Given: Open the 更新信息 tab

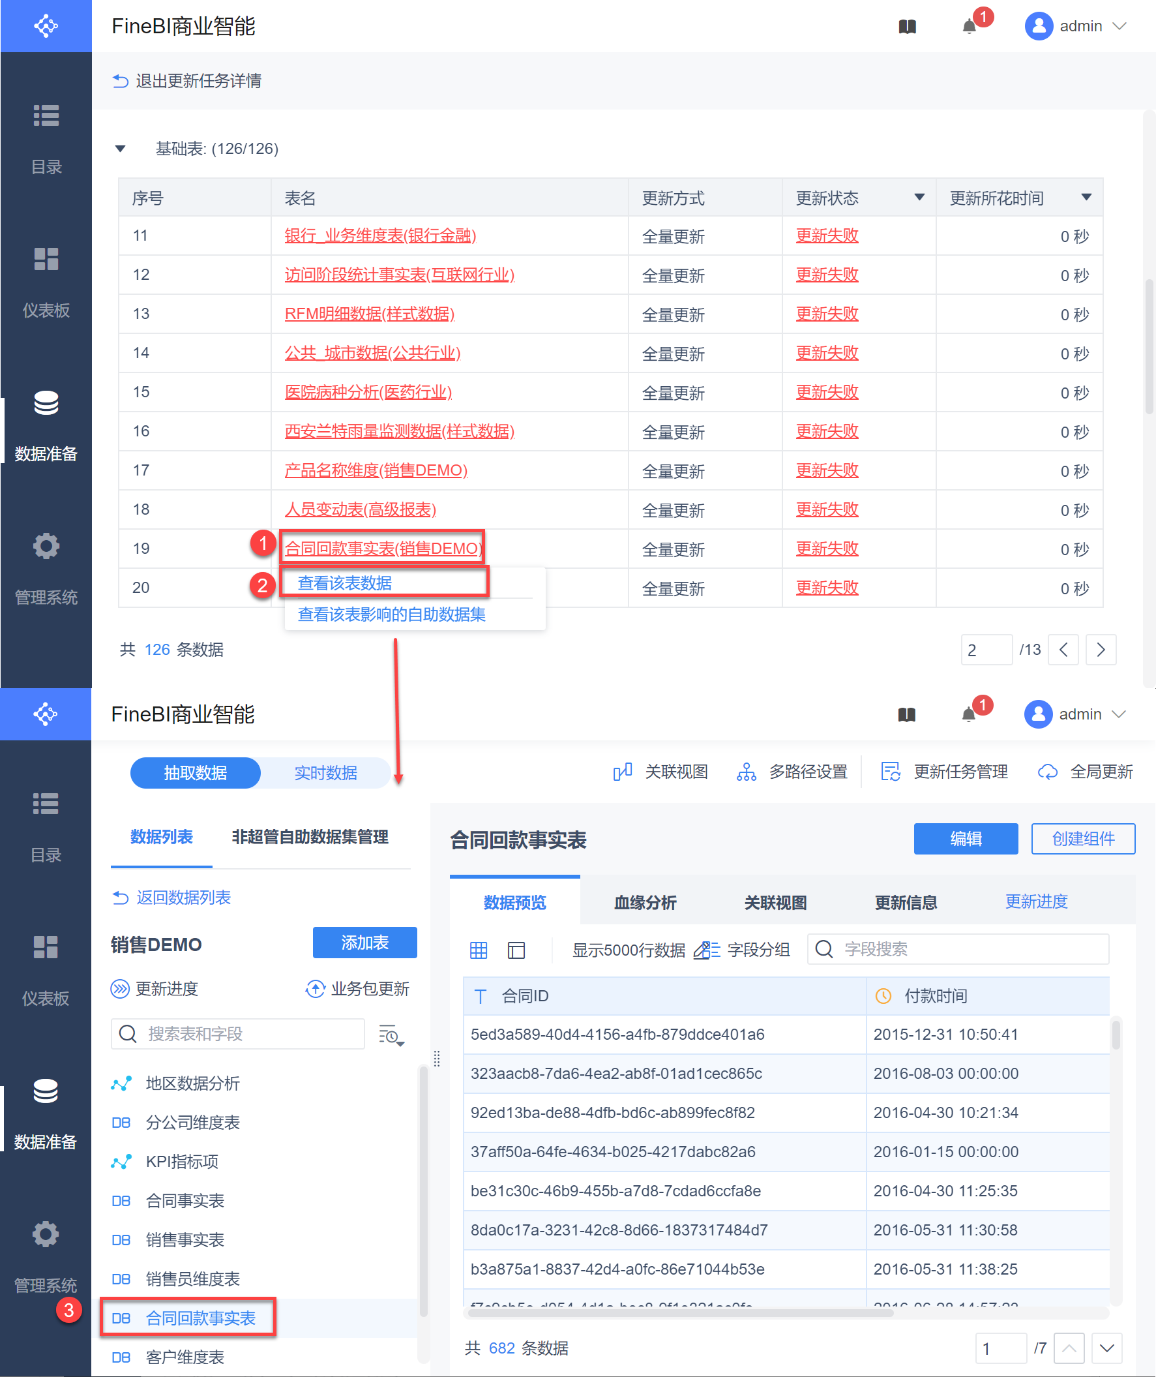Looking at the screenshot, I should [x=906, y=902].
